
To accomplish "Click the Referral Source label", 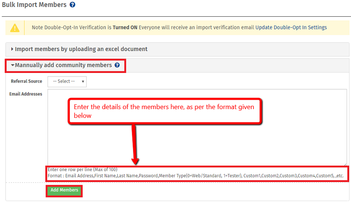I will (27, 81).
